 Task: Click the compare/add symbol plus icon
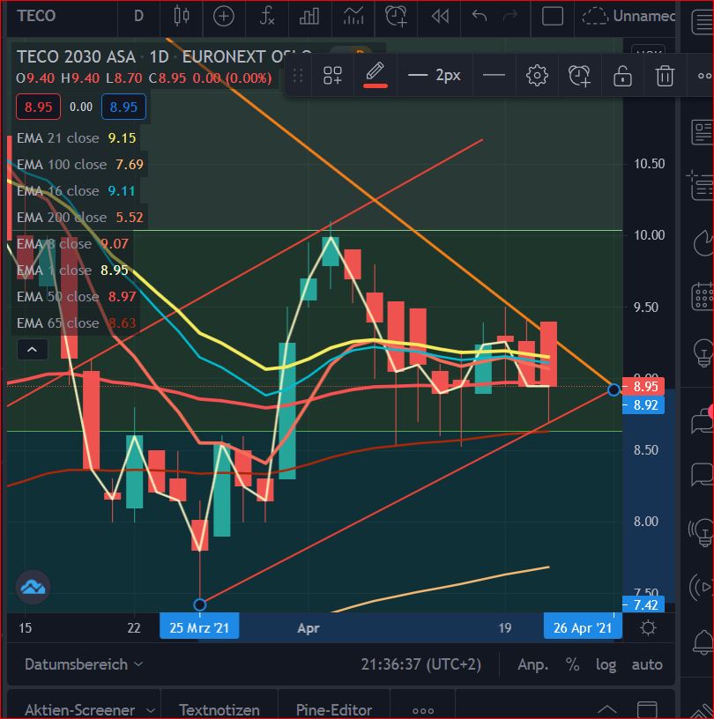[224, 17]
